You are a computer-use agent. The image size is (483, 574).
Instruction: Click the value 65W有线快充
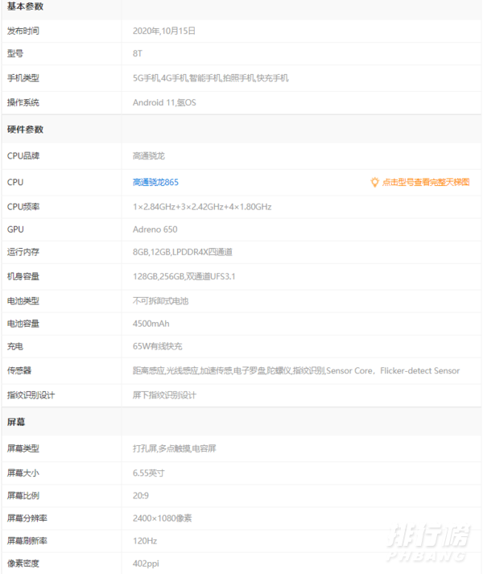(158, 346)
